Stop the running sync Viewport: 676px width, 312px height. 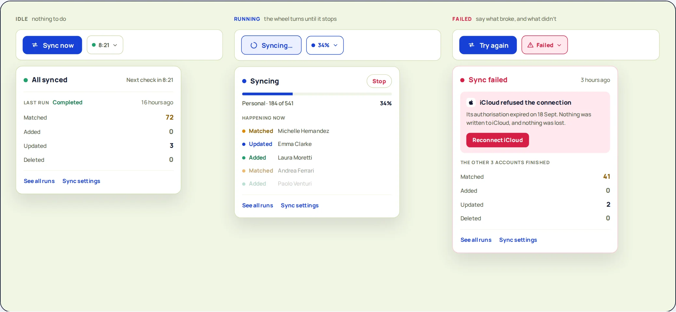(379, 81)
